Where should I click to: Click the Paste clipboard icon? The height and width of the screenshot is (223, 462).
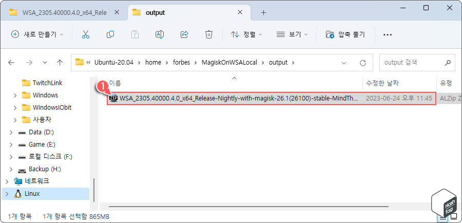(x=135, y=34)
